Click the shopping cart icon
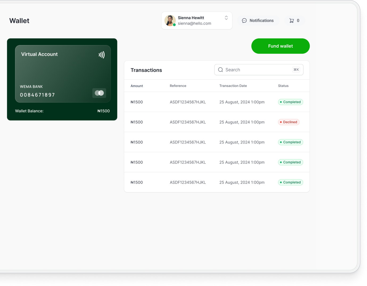This screenshot has height=286, width=367. coord(292,21)
